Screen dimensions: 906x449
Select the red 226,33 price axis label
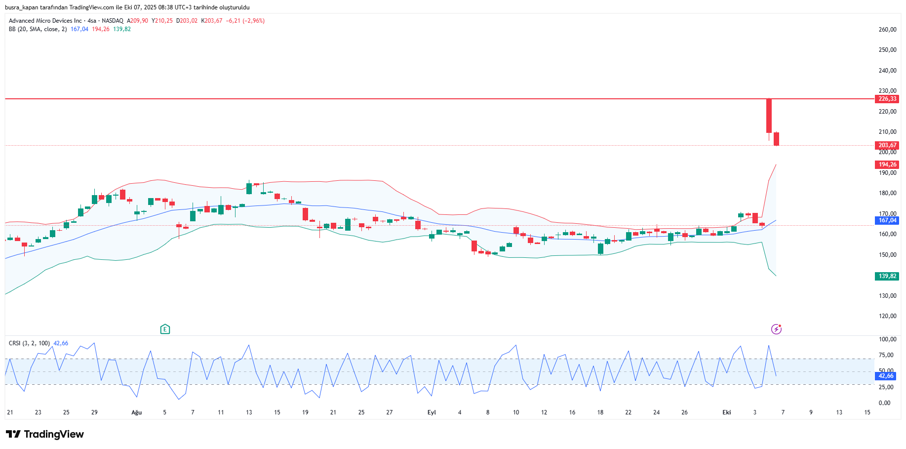(x=887, y=99)
